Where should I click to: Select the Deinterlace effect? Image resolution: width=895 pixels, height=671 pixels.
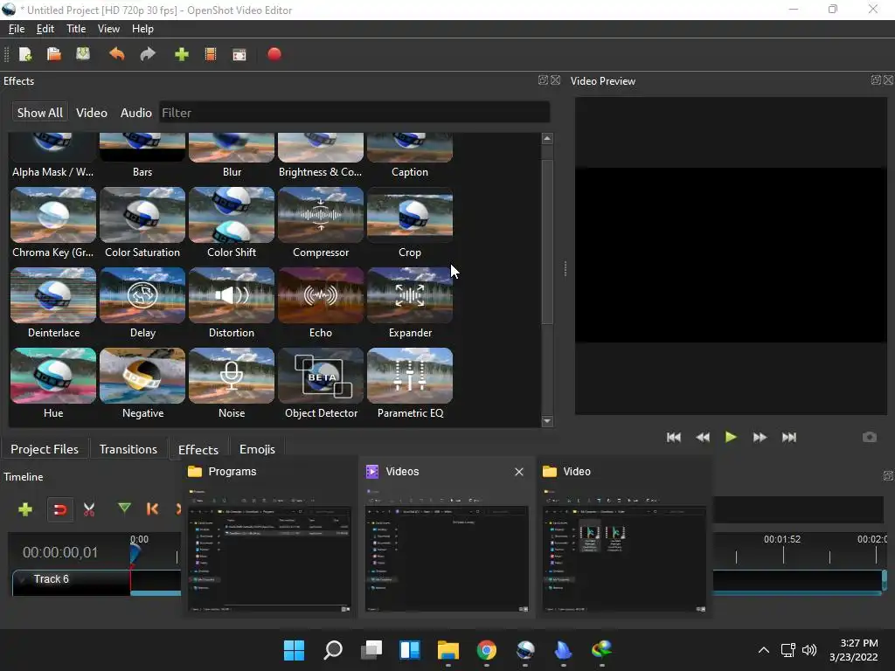(53, 303)
